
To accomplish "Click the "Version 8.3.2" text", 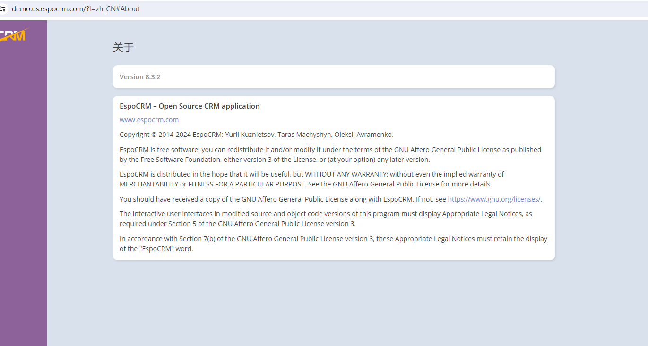I will click(140, 77).
